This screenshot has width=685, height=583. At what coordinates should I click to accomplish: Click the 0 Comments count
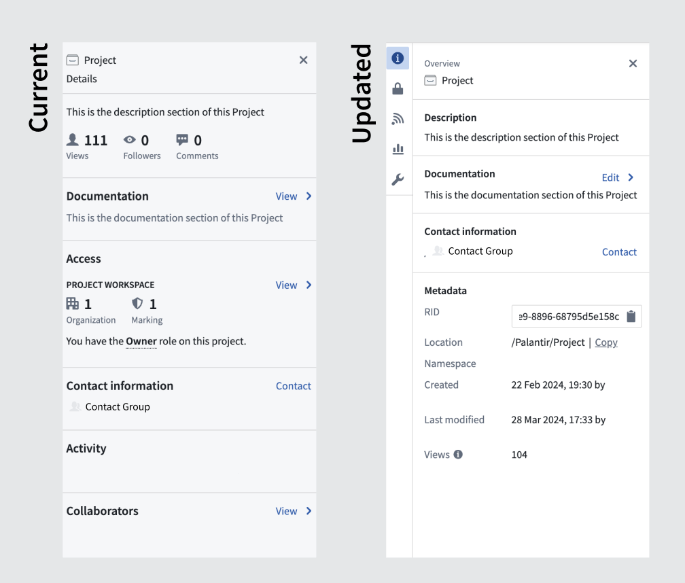198,140
